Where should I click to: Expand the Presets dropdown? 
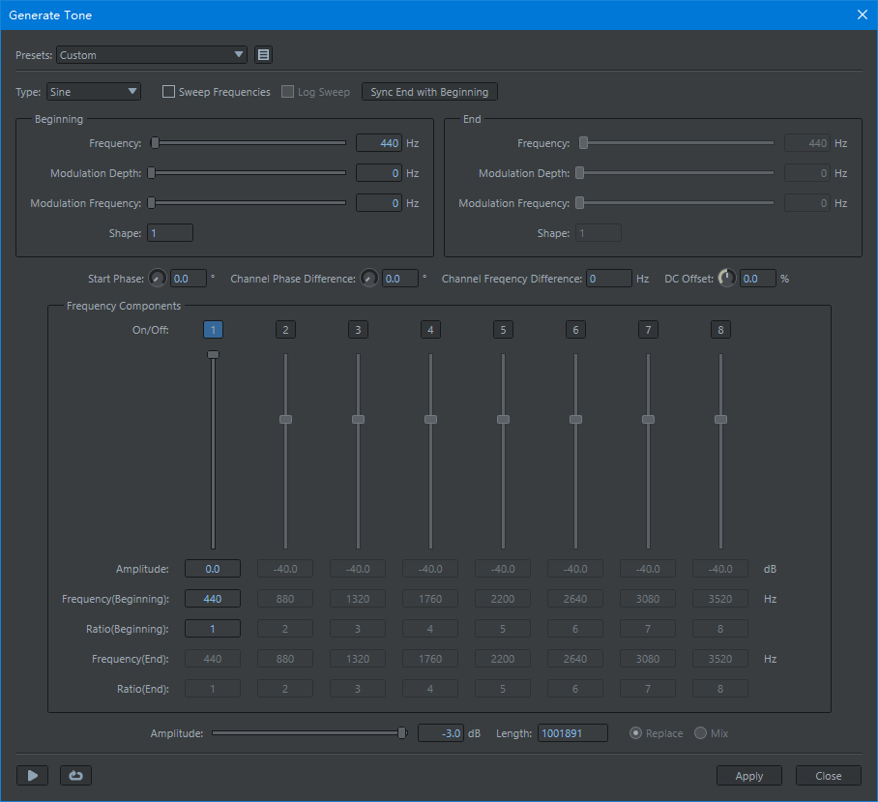pos(152,55)
